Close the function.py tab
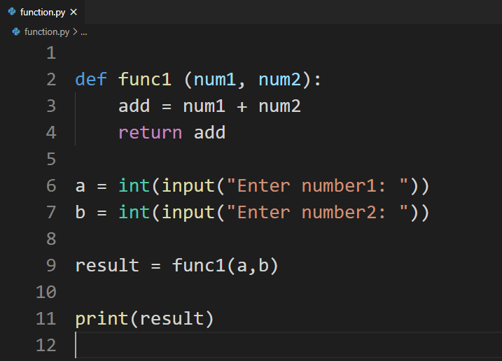Image resolution: width=502 pixels, height=361 pixels. point(74,12)
